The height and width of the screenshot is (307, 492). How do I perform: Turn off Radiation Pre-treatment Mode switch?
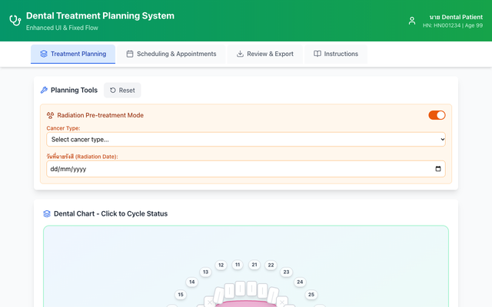(437, 115)
